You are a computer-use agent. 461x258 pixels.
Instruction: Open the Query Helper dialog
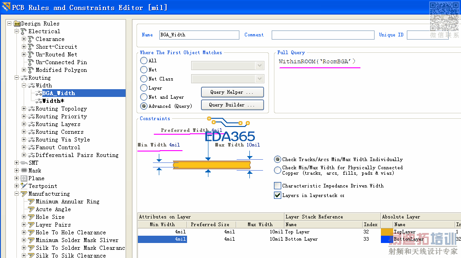(x=232, y=92)
